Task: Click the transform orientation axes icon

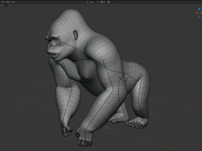Action: pos(88,2)
